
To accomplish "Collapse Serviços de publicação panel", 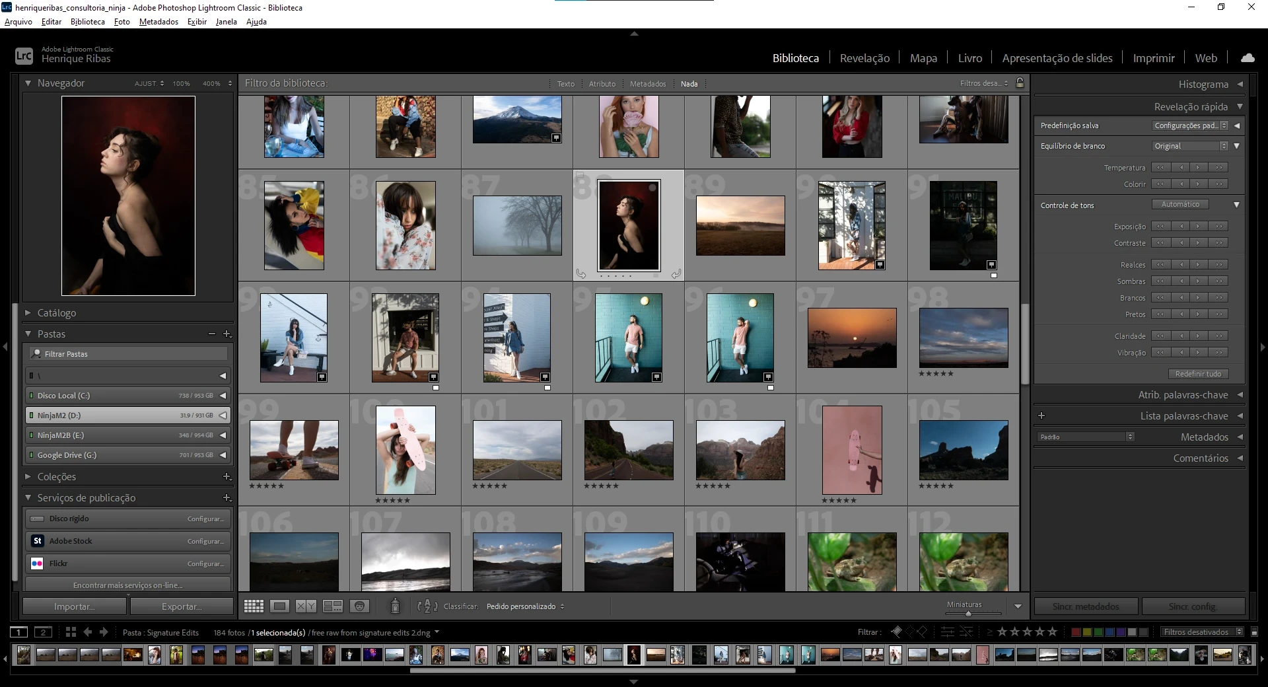I will 28,497.
